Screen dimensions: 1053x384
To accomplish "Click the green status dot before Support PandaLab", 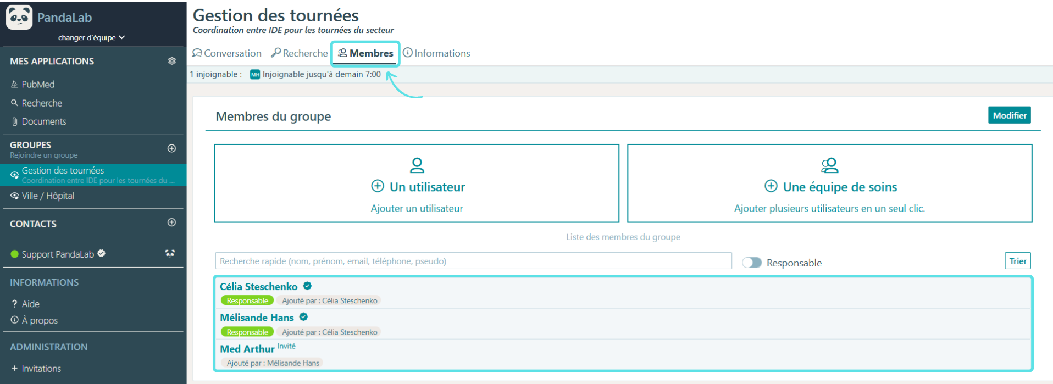I will tap(15, 254).
